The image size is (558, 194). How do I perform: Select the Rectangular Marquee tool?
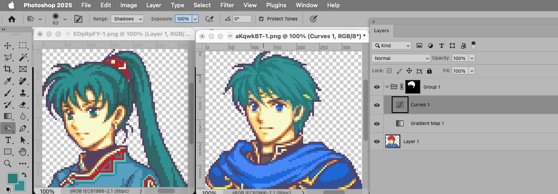23,45
